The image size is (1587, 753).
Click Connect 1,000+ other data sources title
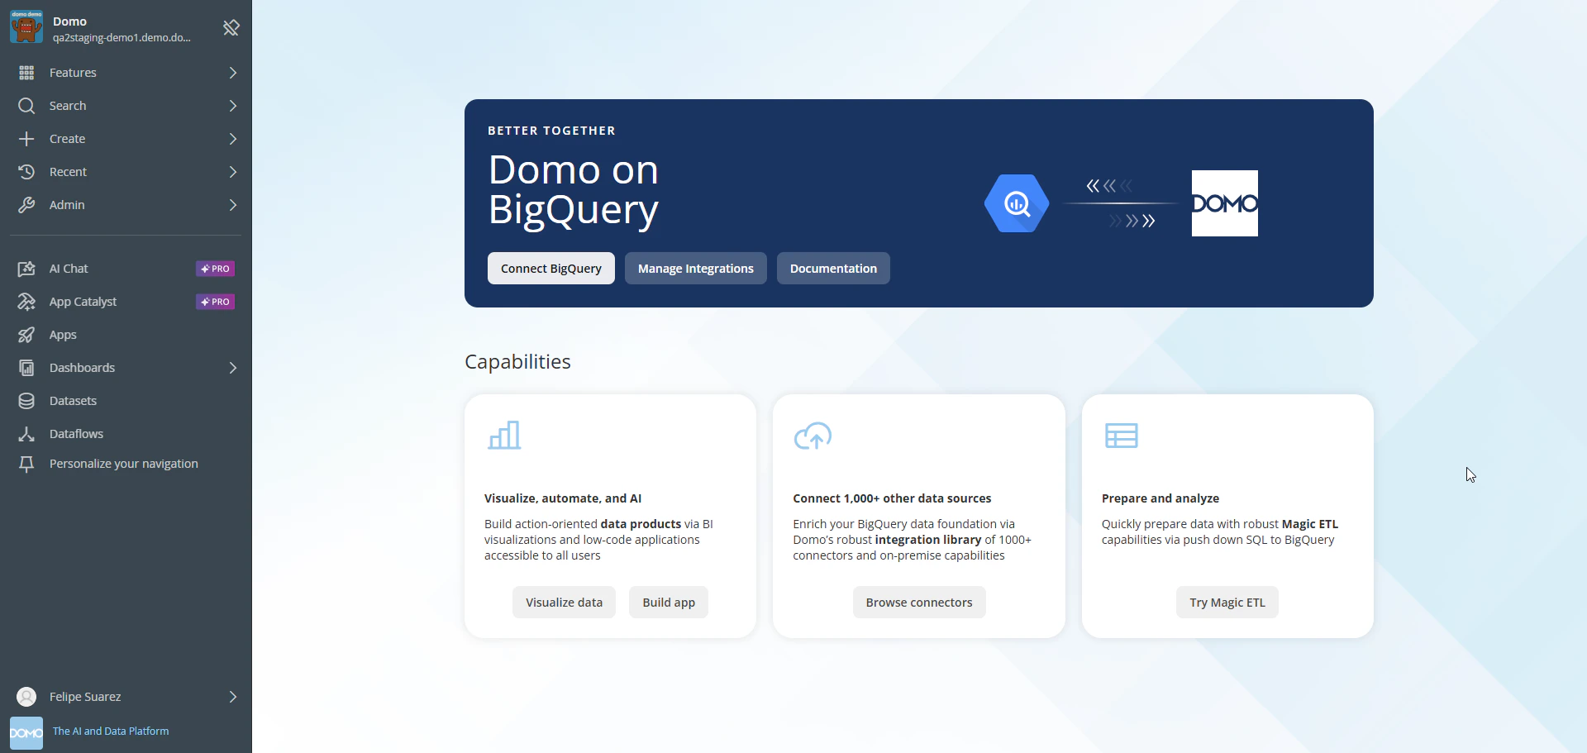pos(892,498)
